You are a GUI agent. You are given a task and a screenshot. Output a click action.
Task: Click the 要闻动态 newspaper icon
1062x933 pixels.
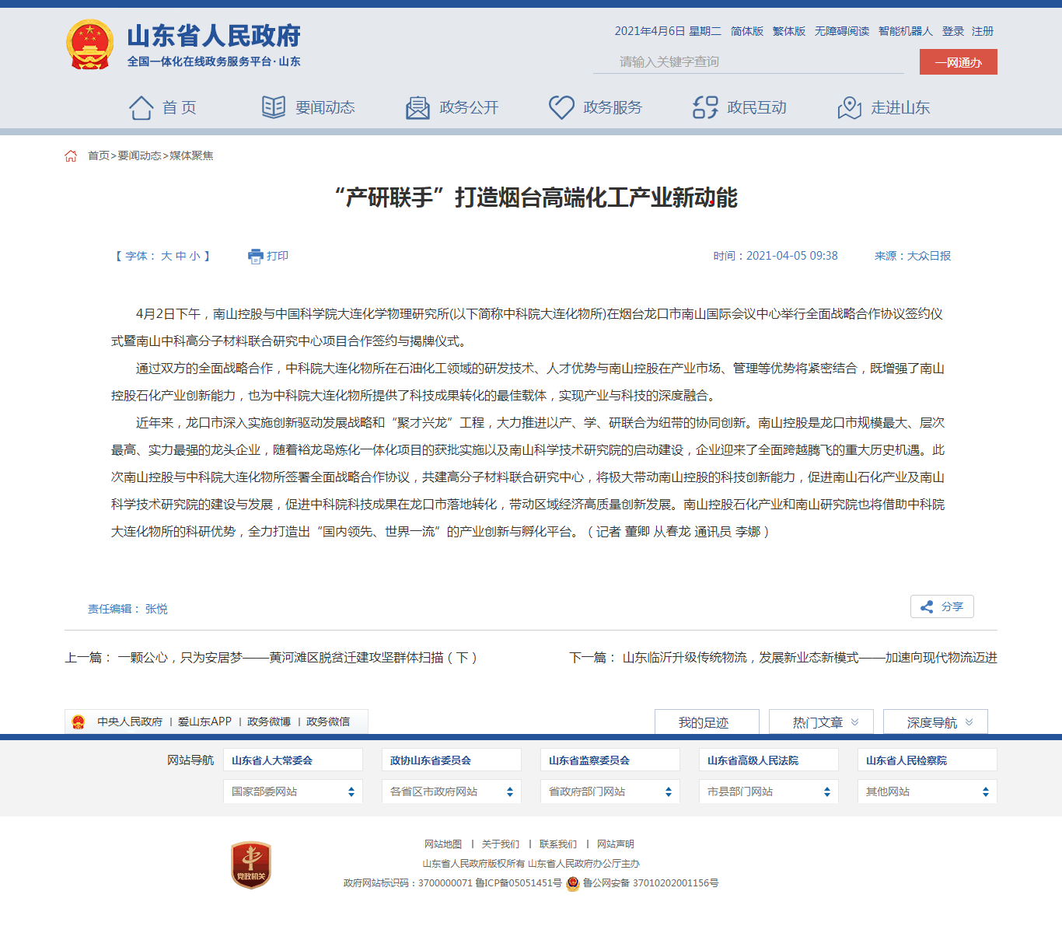click(274, 107)
